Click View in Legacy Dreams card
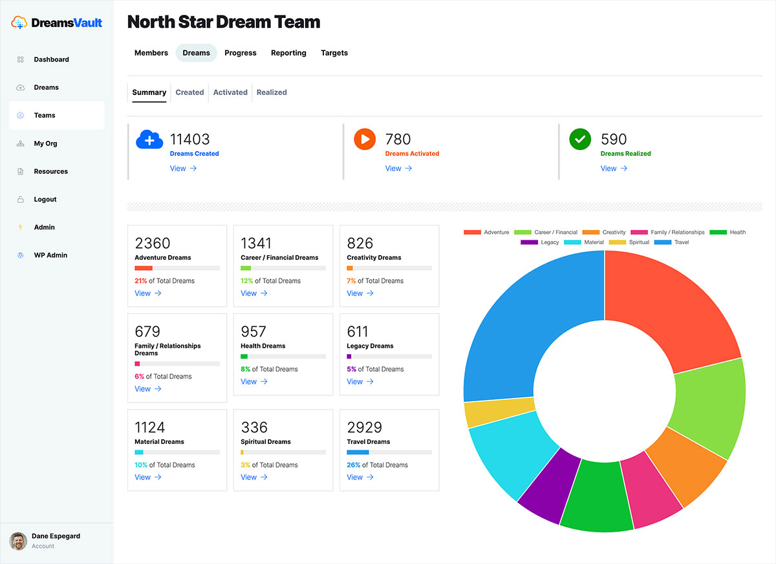Viewport: 776px width, 564px height. pos(360,382)
